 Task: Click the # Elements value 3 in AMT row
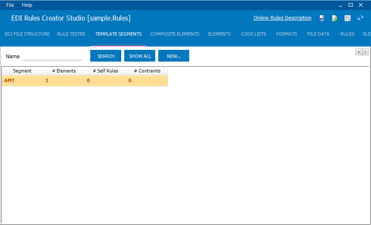tap(64, 81)
